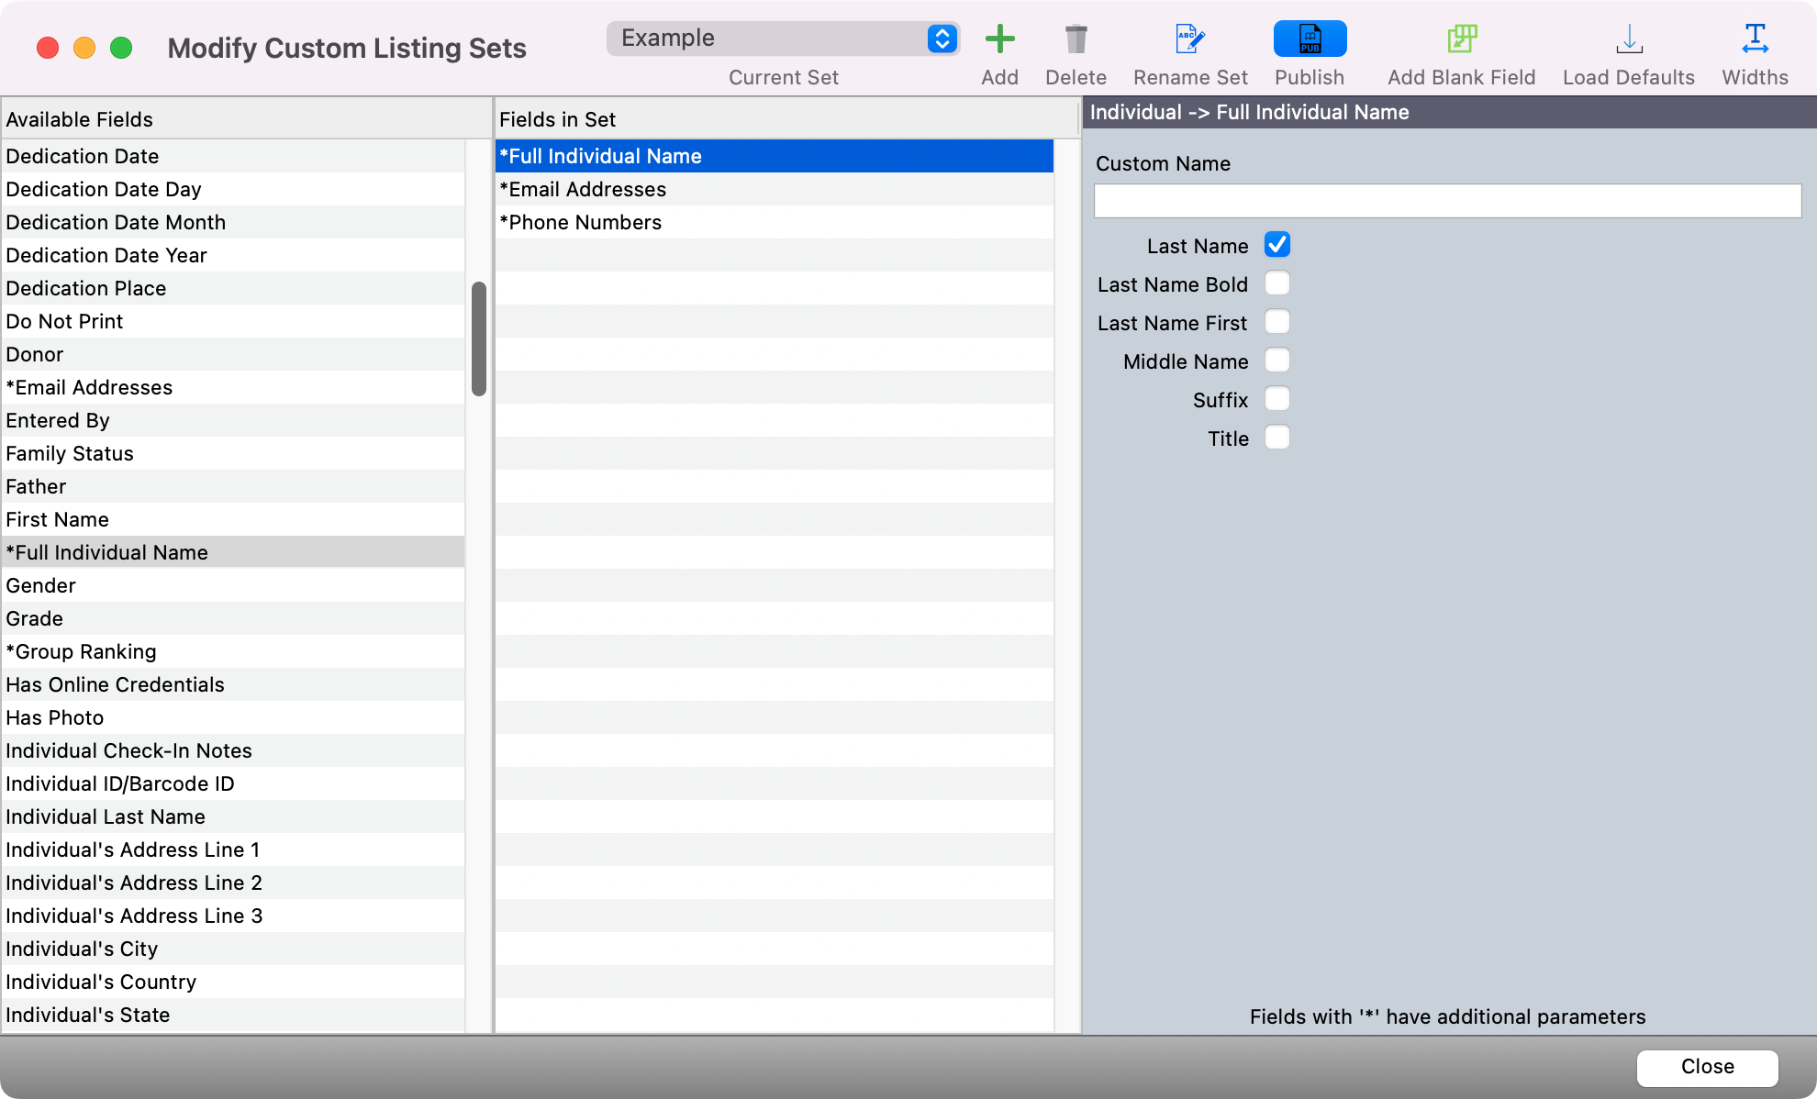Image resolution: width=1817 pixels, height=1099 pixels.
Task: Click the green Add plus icon
Action: (x=999, y=39)
